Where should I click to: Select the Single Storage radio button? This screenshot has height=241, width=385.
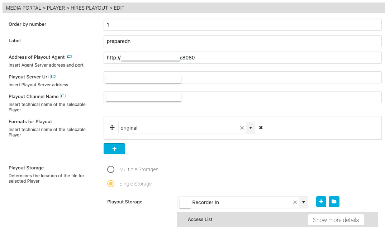[111, 184]
